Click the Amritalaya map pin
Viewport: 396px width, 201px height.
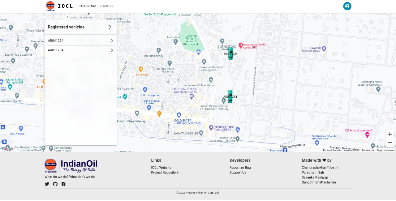pos(175,42)
